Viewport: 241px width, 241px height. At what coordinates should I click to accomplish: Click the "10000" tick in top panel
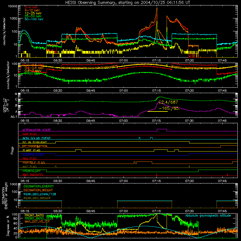click(13, 6)
